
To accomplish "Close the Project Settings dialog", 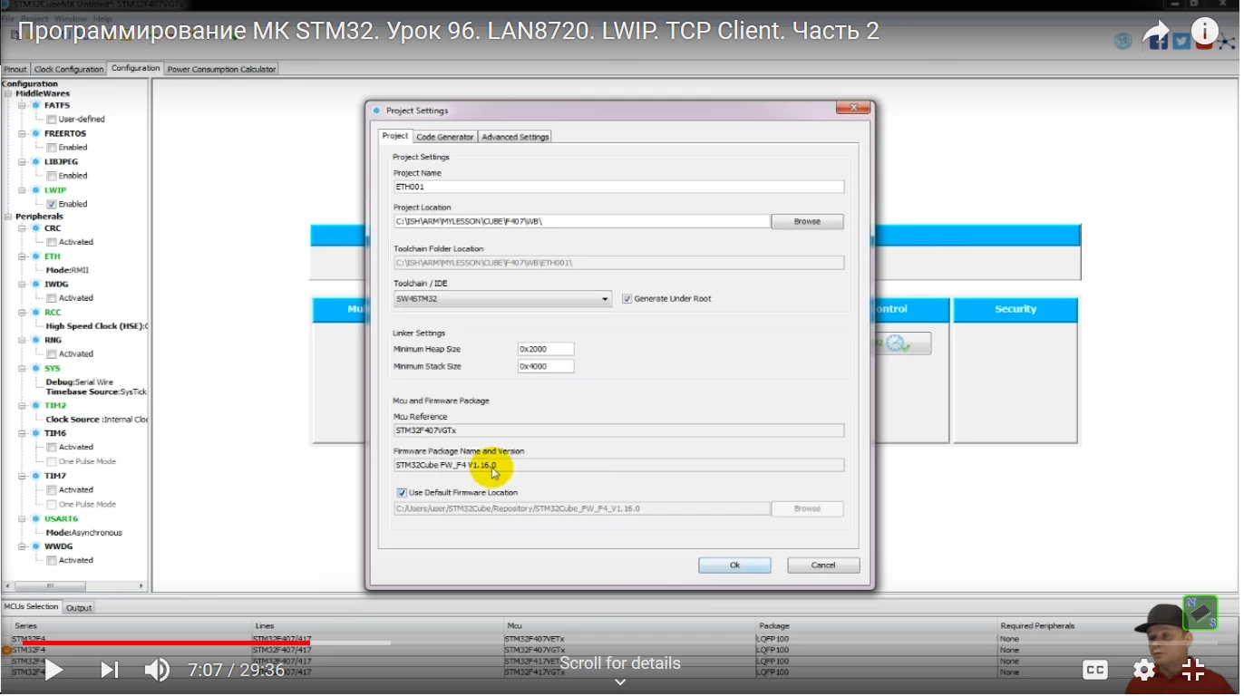I will tap(853, 109).
